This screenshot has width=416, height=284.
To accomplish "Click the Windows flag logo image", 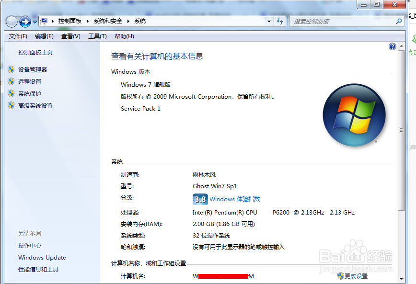I will click(x=354, y=115).
